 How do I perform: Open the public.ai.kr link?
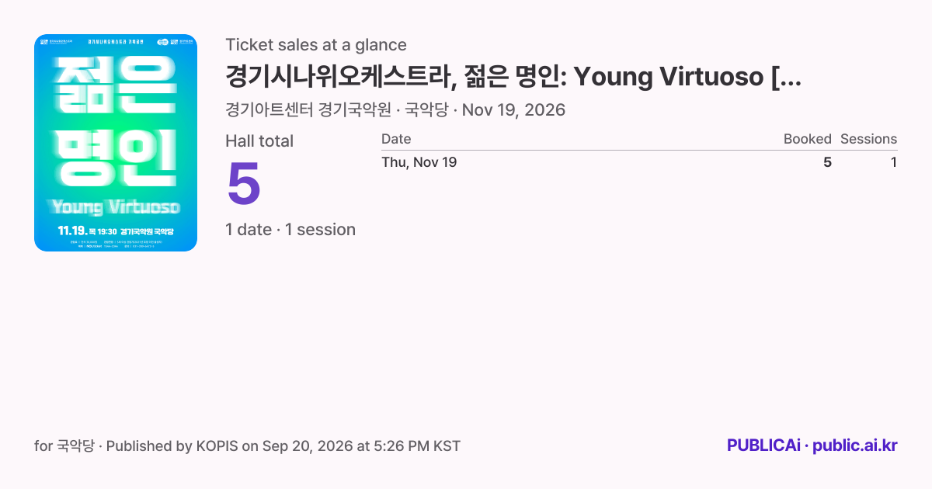tap(855, 446)
